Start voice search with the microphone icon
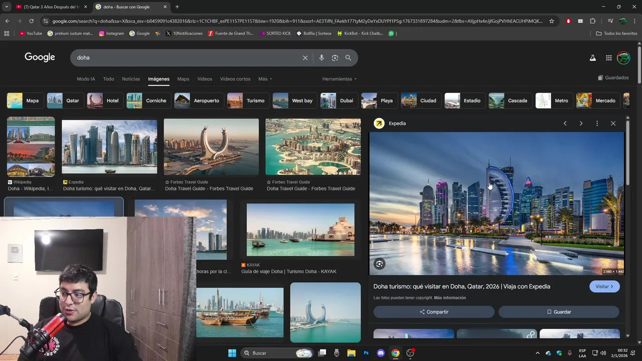 click(322, 58)
